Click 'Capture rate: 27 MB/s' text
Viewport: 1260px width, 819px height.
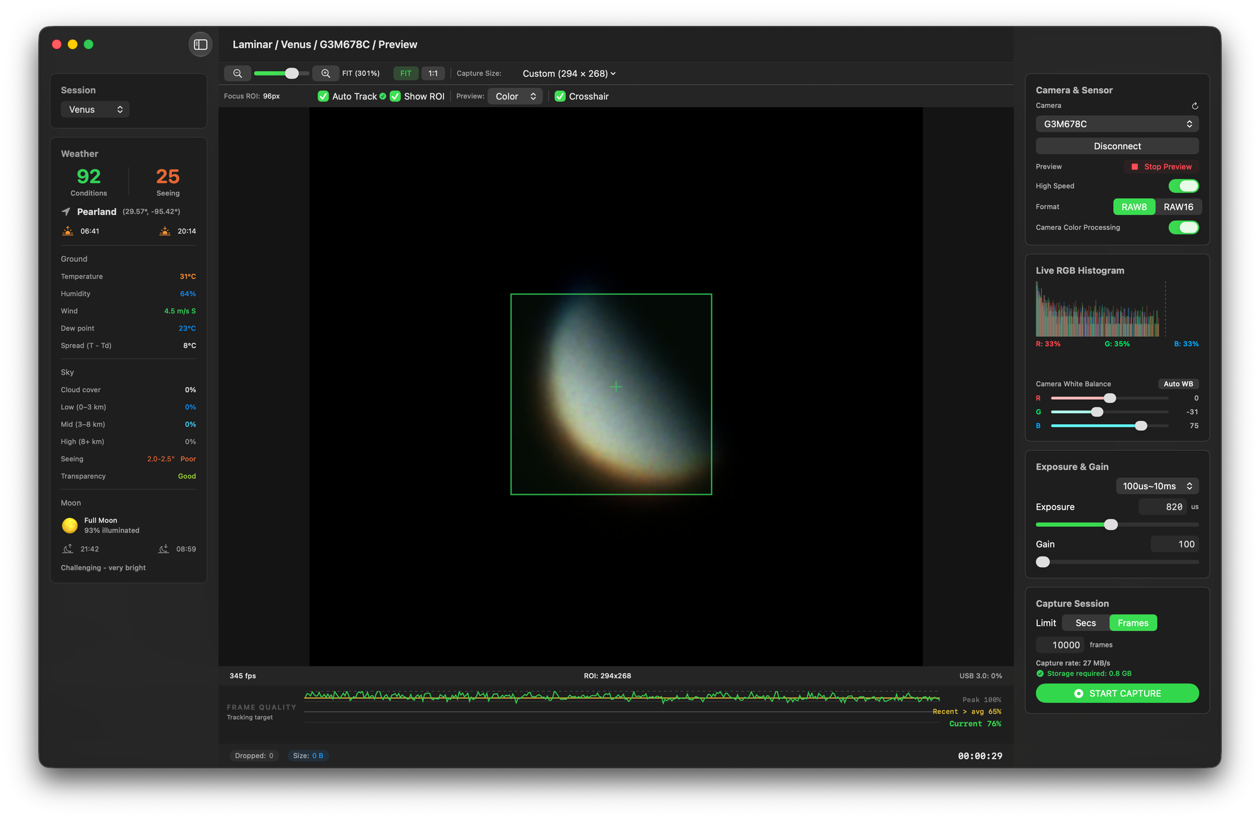[x=1073, y=664]
